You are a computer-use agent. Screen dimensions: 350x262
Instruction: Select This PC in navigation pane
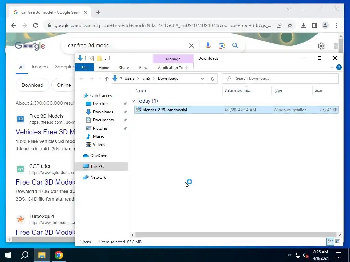click(102, 166)
